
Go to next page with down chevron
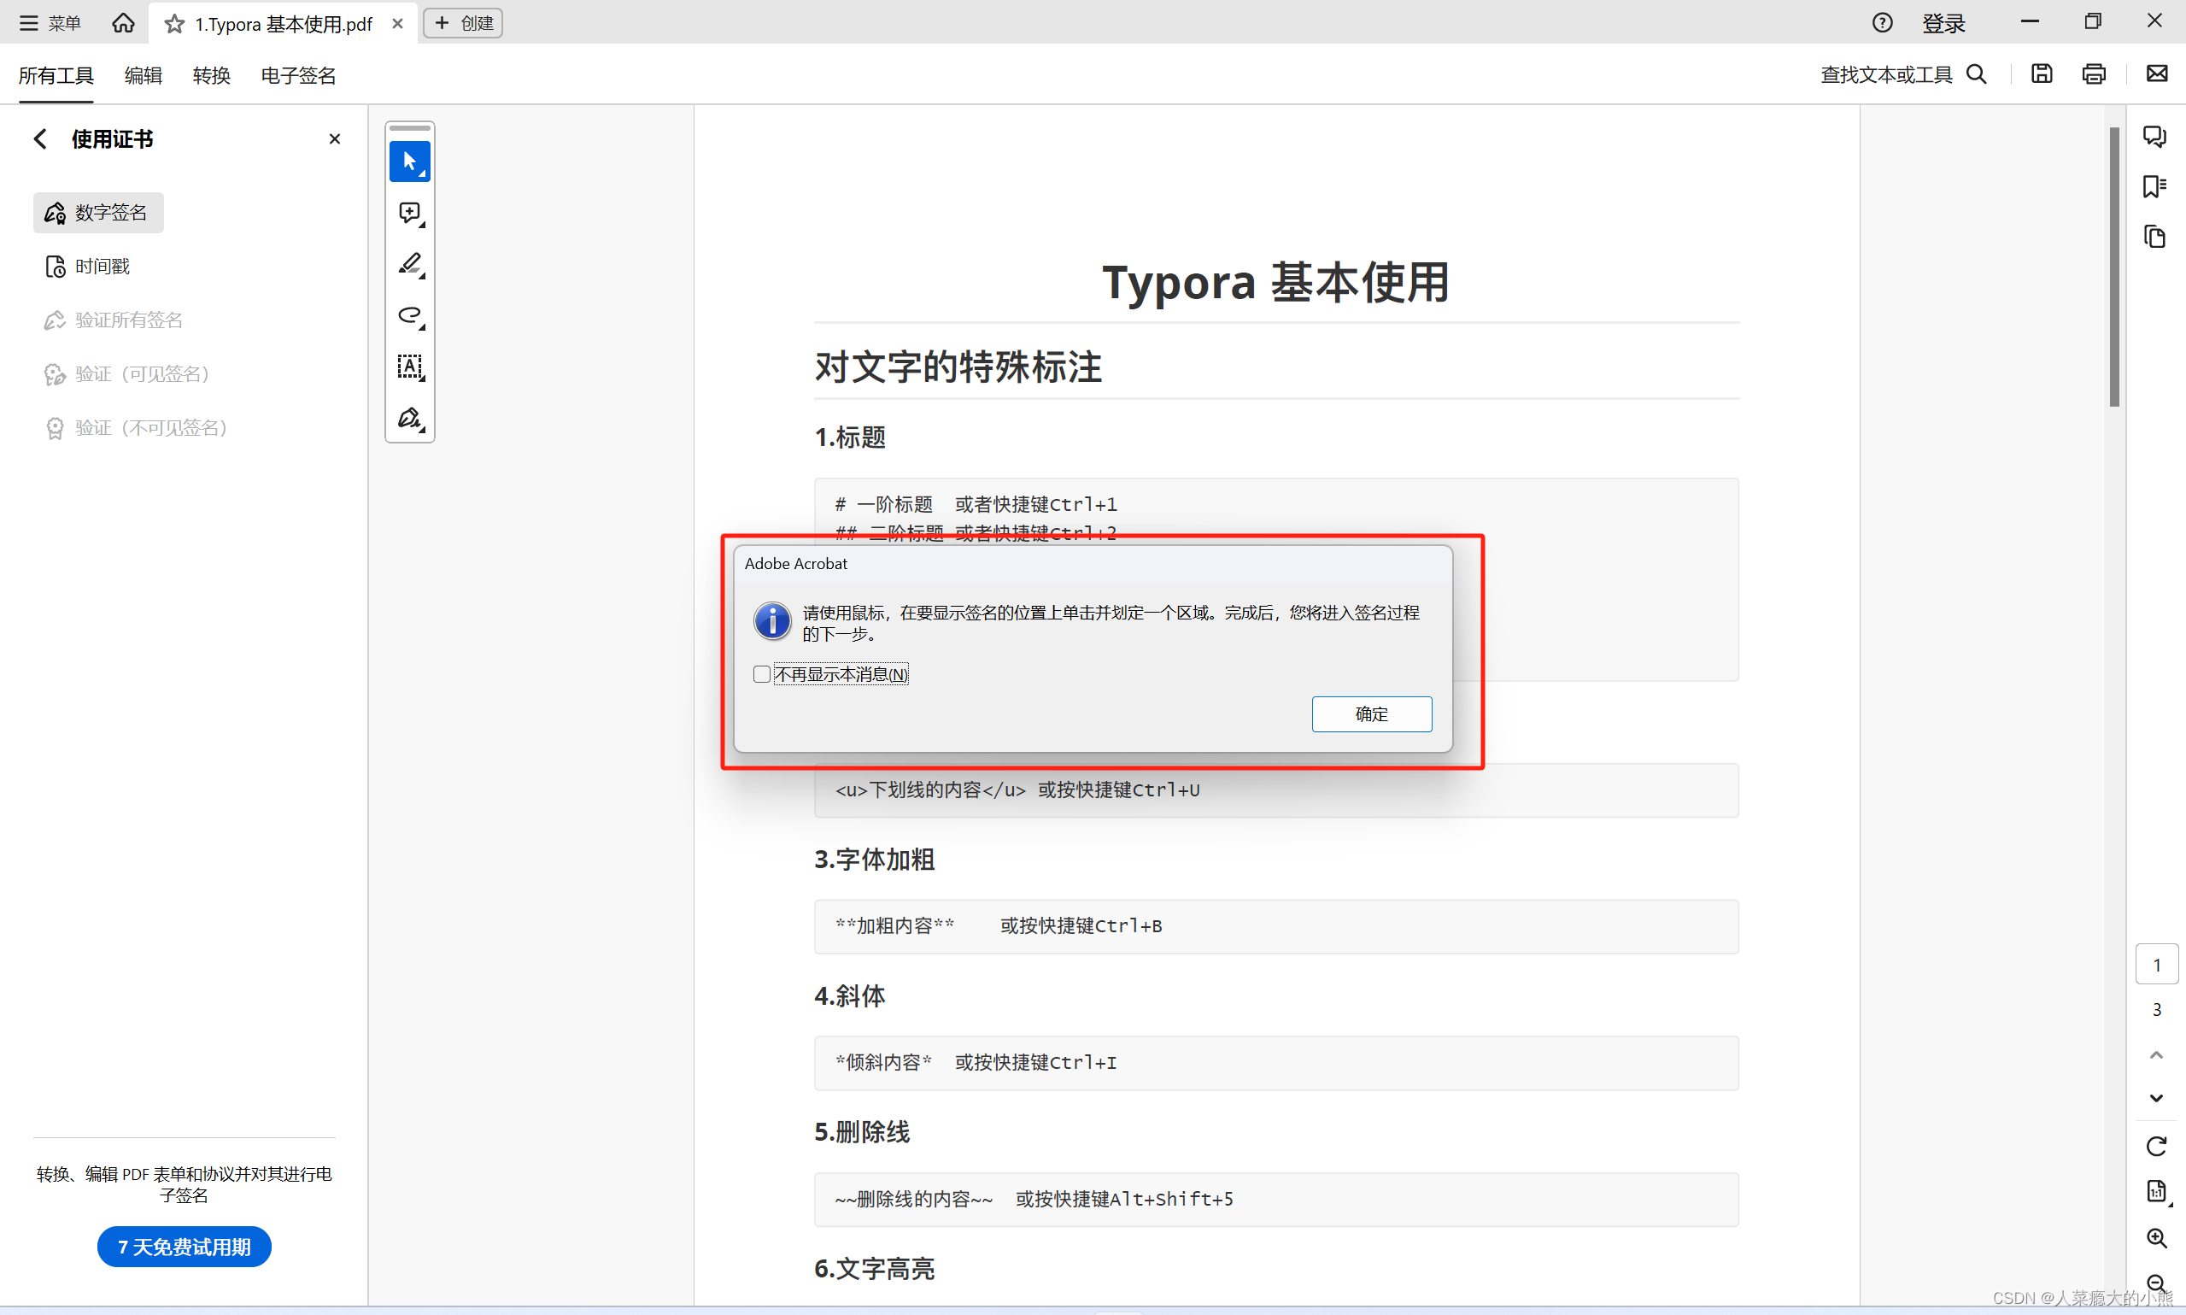2156,1098
